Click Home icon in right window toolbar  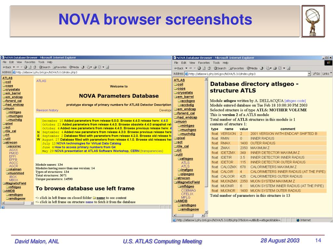click(209, 68)
